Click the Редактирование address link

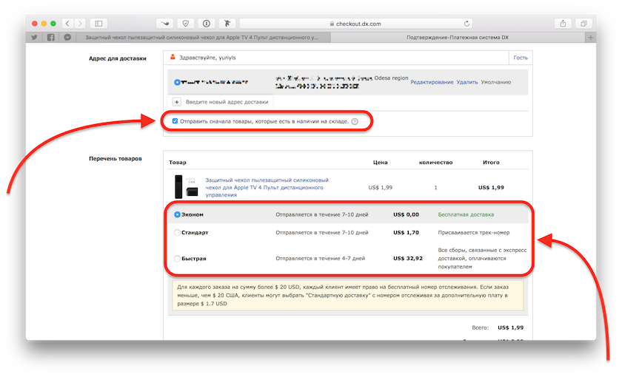[x=432, y=82]
